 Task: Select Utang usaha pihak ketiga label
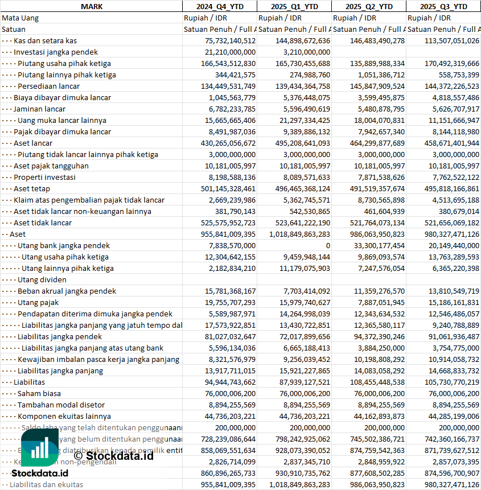tap(65, 257)
